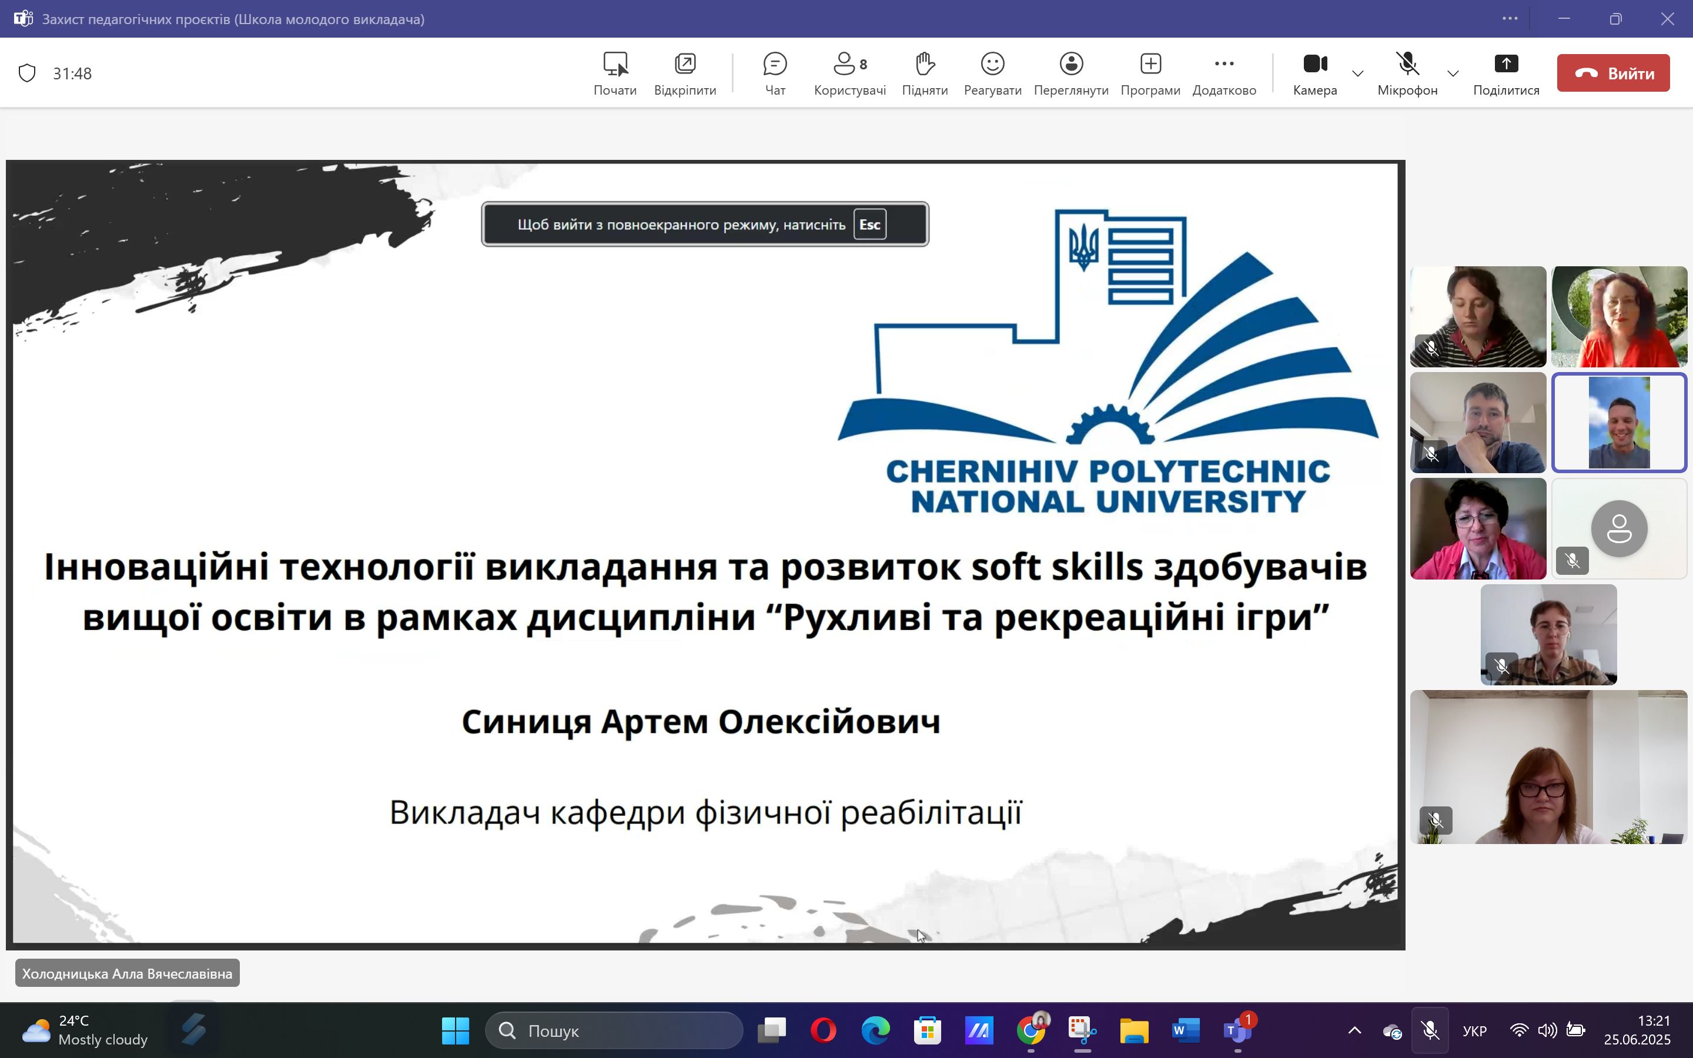
Task: Select the highlighted speaker video thumbnail
Action: point(1619,423)
